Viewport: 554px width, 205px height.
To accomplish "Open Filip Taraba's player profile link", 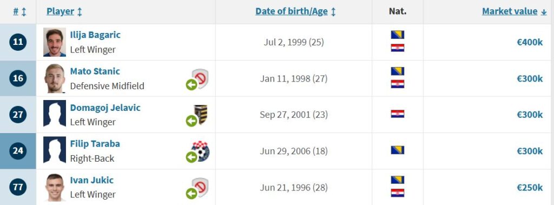I will (x=95, y=144).
